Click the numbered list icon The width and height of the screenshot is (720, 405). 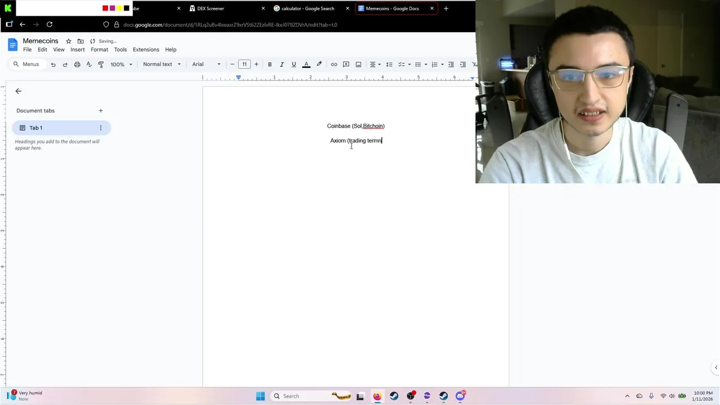tap(434, 64)
